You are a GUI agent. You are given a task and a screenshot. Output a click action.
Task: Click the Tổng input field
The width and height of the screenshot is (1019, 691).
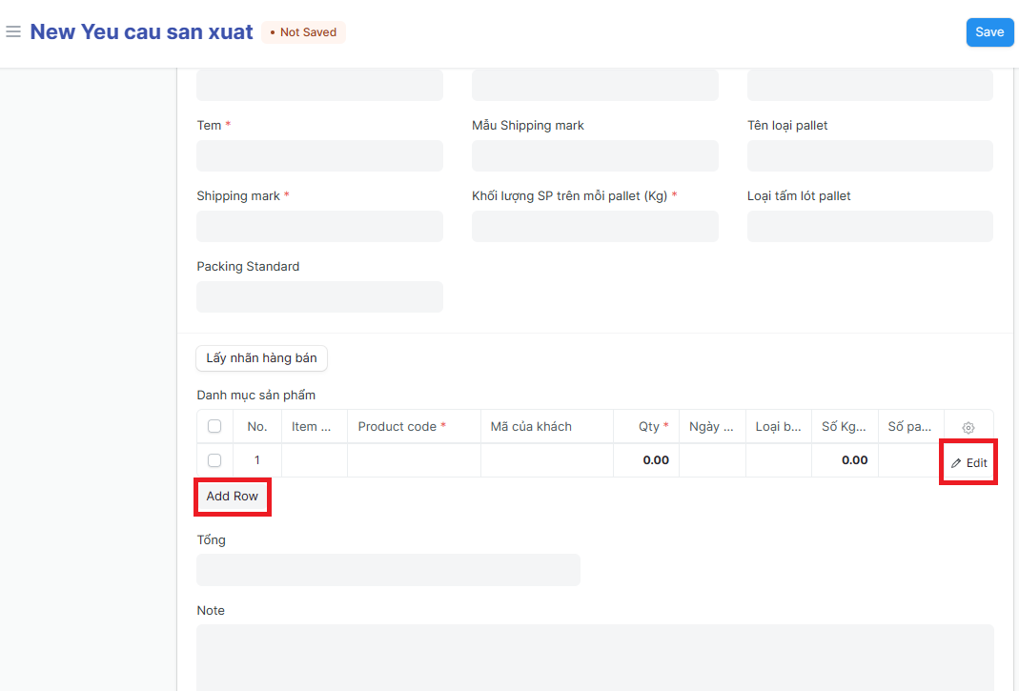[388, 570]
